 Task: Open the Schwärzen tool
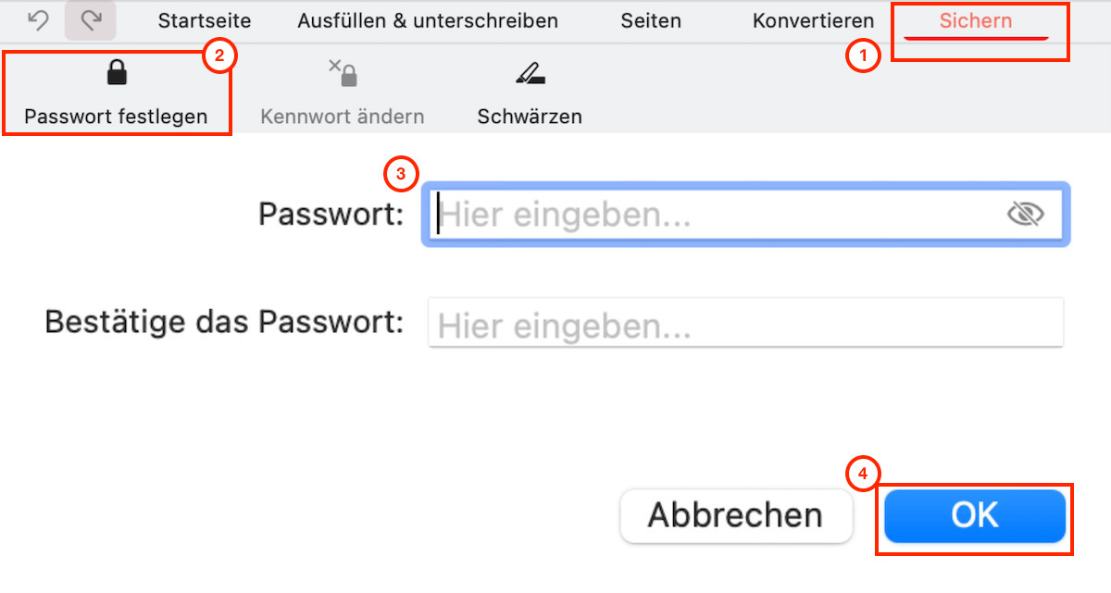coord(528,93)
